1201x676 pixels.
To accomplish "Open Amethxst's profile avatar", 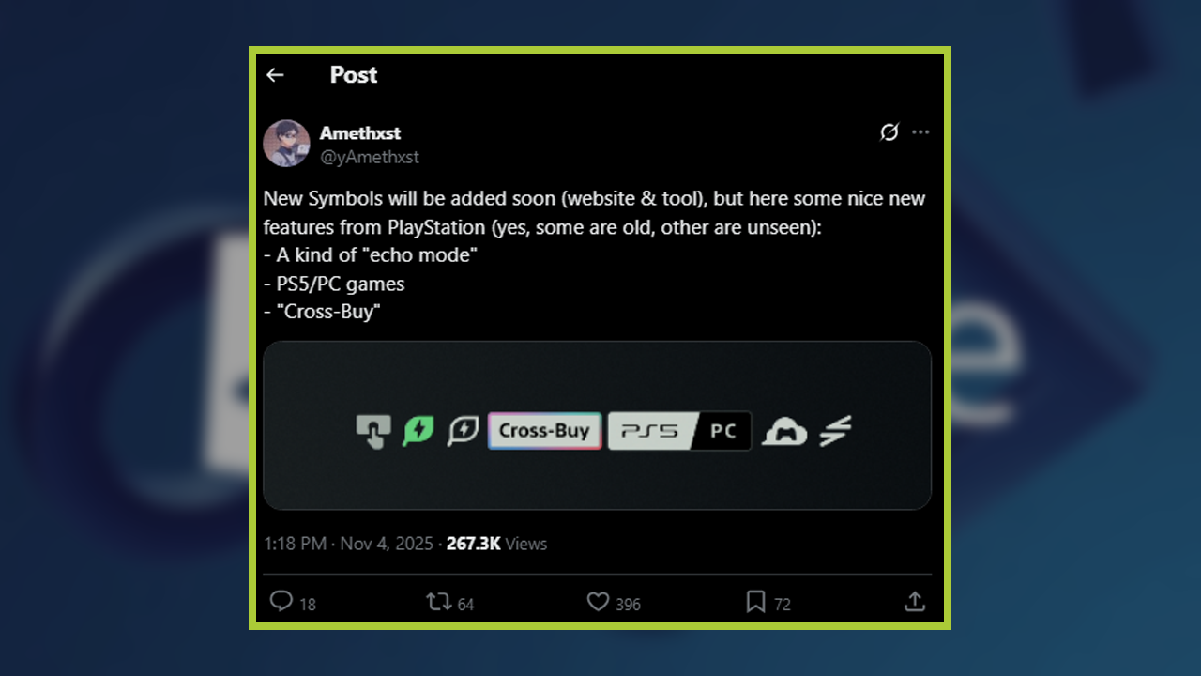I will [287, 144].
